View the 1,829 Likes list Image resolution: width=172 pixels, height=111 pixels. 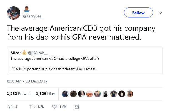pyautogui.click(x=46, y=94)
